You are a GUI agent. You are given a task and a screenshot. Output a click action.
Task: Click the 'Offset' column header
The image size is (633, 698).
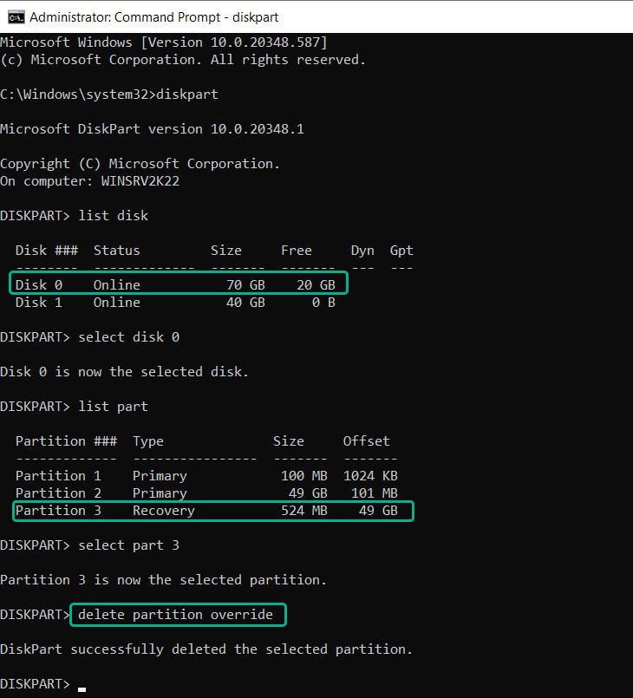pos(366,441)
